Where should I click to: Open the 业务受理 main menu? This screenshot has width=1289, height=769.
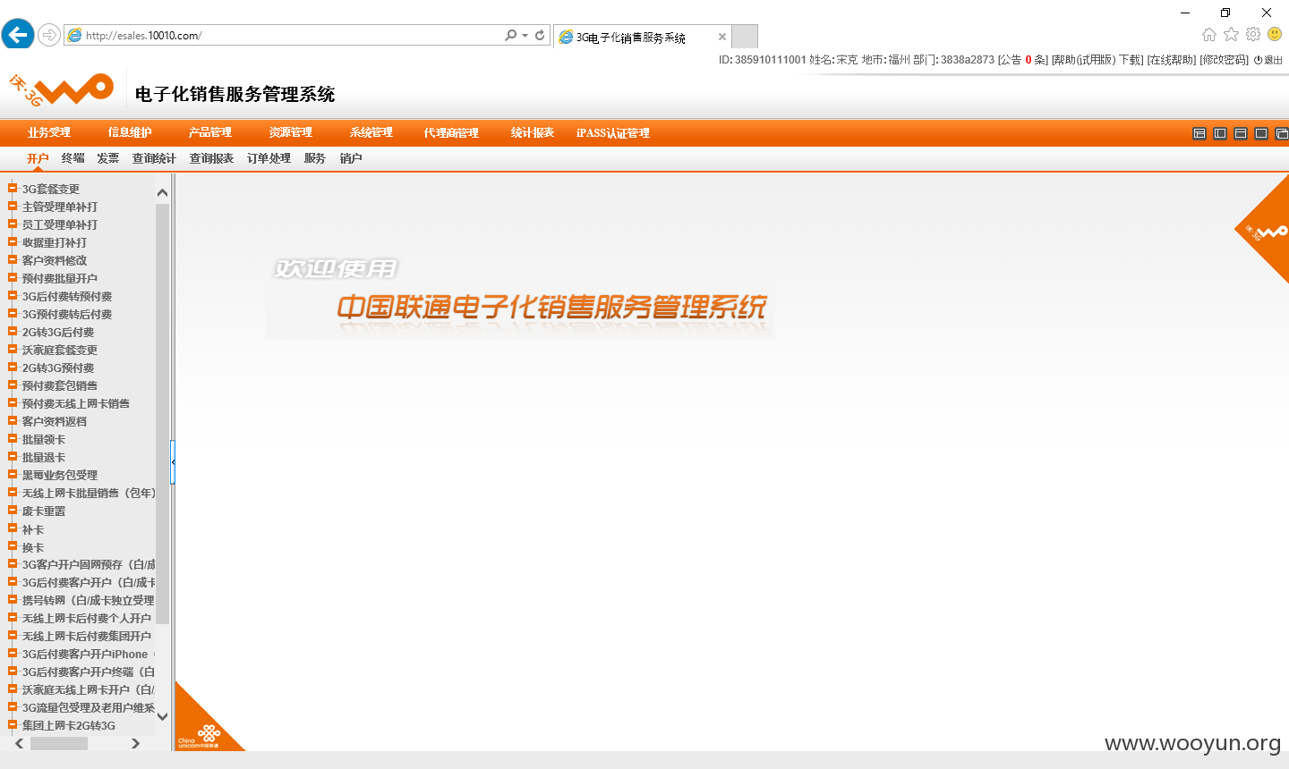(x=48, y=132)
